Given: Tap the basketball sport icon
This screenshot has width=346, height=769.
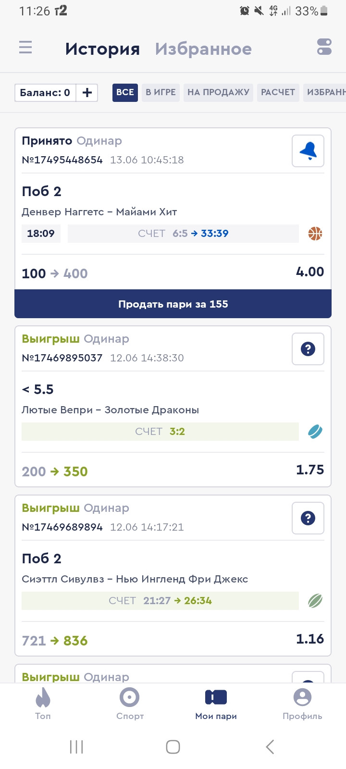Looking at the screenshot, I should coord(315,234).
